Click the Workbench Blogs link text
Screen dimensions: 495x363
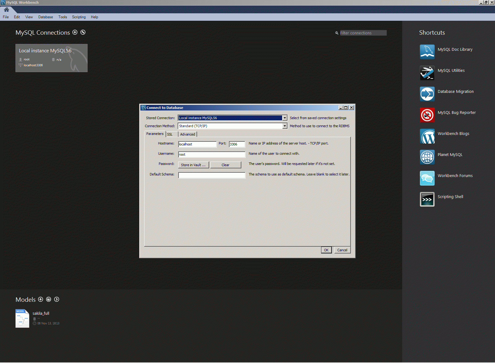coord(454,134)
